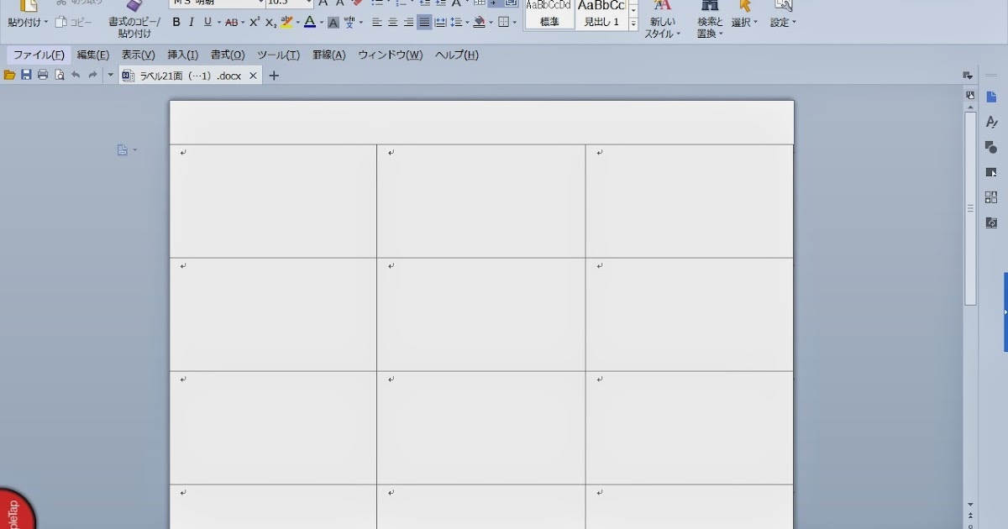Align text right
Image resolution: width=1008 pixels, height=529 pixels.
pyautogui.click(x=408, y=23)
